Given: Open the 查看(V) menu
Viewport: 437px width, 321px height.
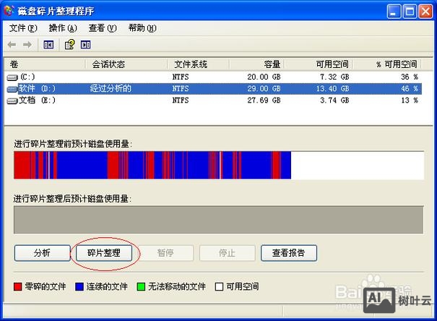Looking at the screenshot, I should pyautogui.click(x=103, y=28).
